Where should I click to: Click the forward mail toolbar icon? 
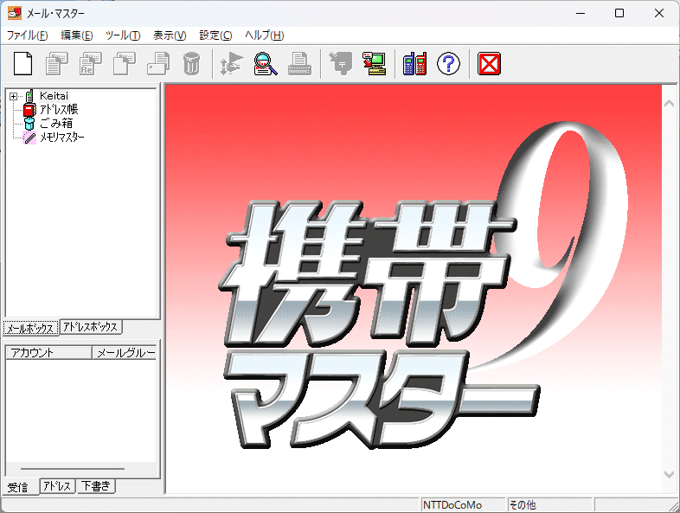click(x=125, y=64)
